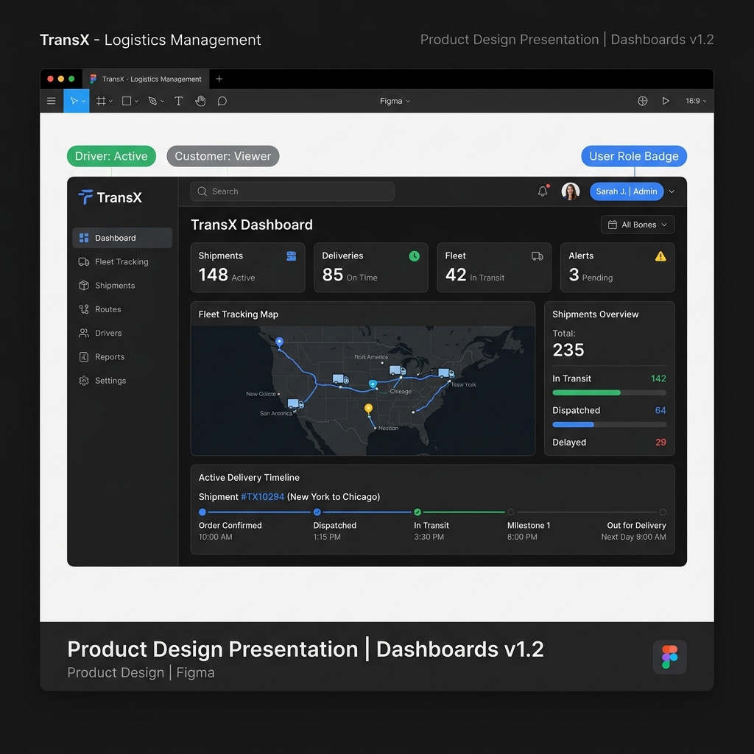Click the Shipments card icon
This screenshot has height=754, width=754.
coord(292,256)
